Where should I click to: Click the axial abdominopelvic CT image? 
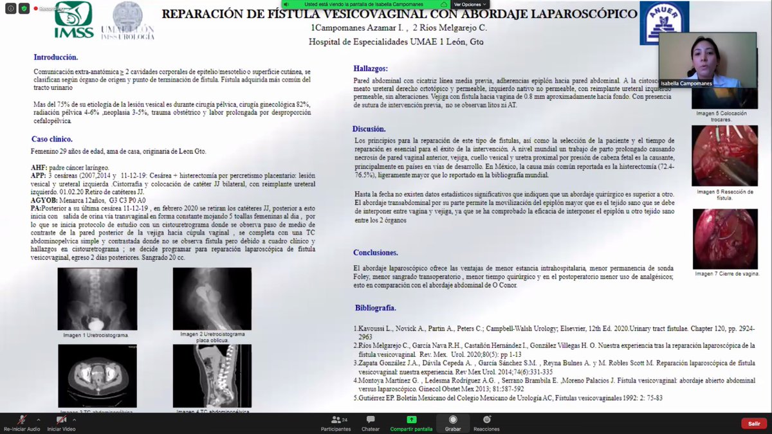click(97, 376)
